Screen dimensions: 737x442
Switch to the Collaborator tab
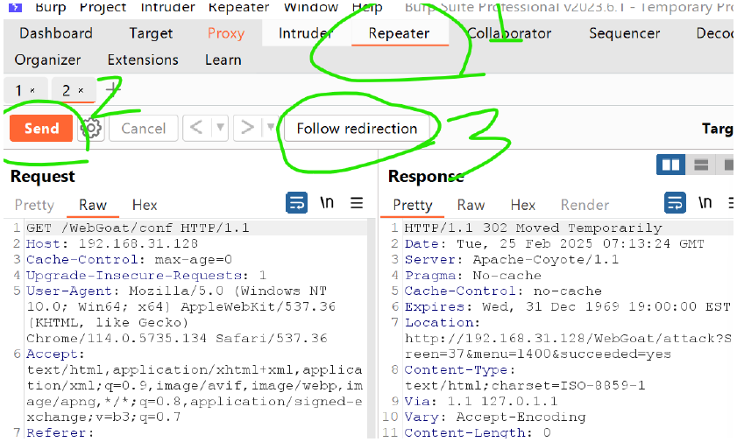pyautogui.click(x=509, y=33)
